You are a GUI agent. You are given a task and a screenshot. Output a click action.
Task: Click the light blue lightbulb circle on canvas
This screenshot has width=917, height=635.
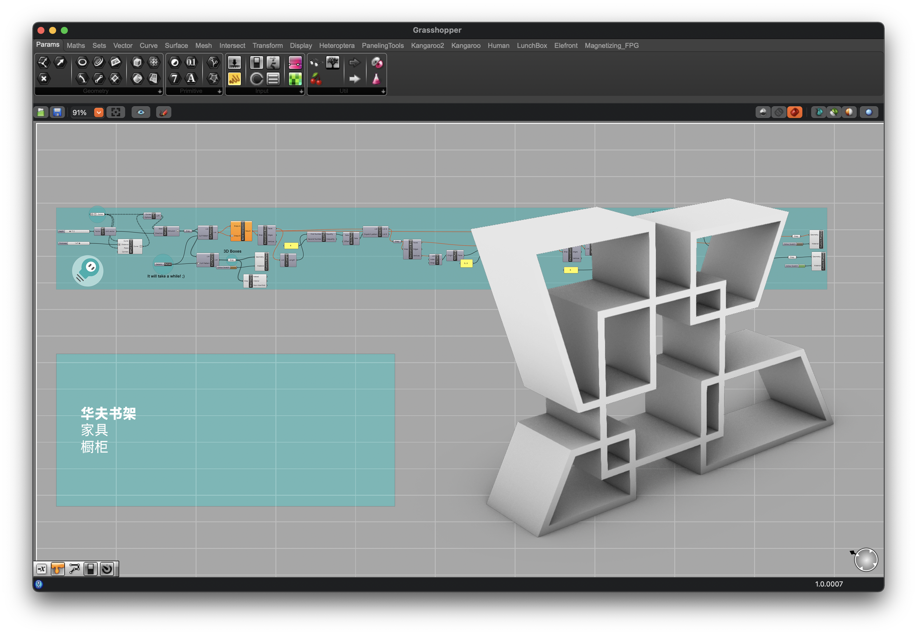[88, 271]
